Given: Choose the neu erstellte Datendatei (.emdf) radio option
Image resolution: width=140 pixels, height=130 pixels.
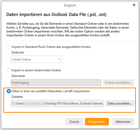Looking at the screenshot, I should (9, 91).
